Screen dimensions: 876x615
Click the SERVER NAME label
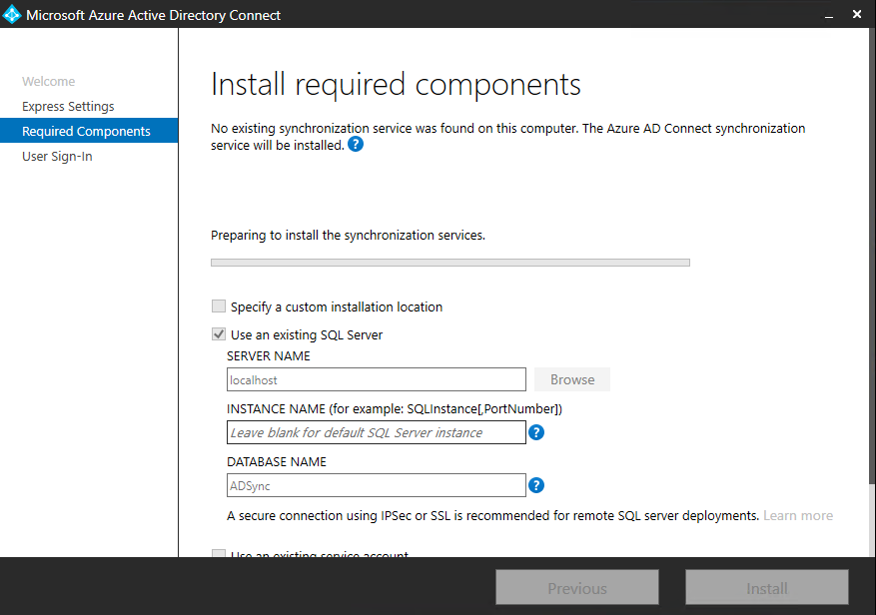pos(268,355)
